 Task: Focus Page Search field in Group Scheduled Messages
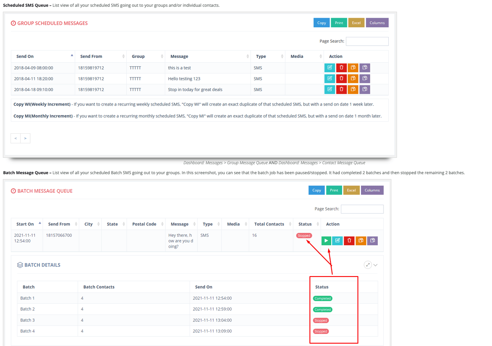click(x=367, y=41)
